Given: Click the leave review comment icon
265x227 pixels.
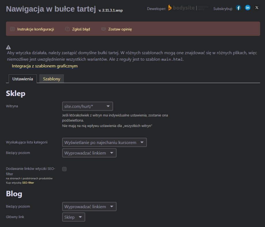Looking at the screenshot, I should click(104, 29).
